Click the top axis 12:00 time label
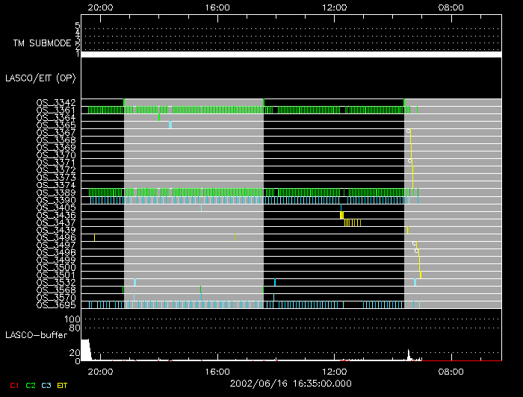 (x=334, y=7)
